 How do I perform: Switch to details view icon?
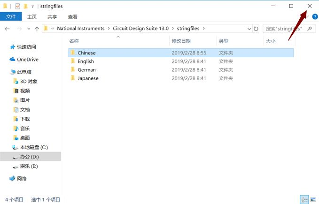[x=304, y=199]
